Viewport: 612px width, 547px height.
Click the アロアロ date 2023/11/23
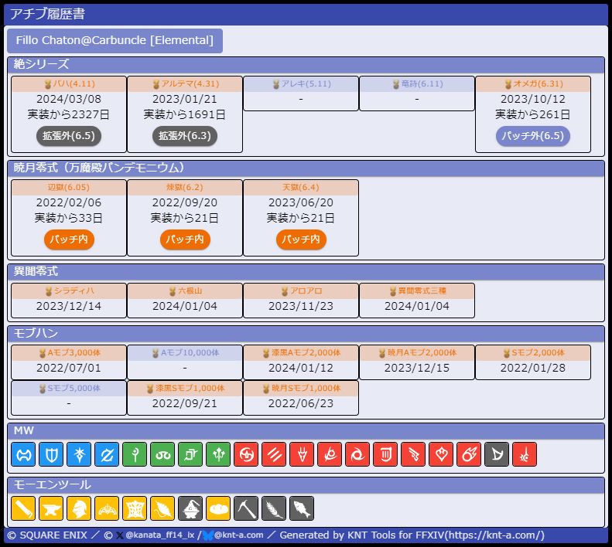pyautogui.click(x=301, y=307)
